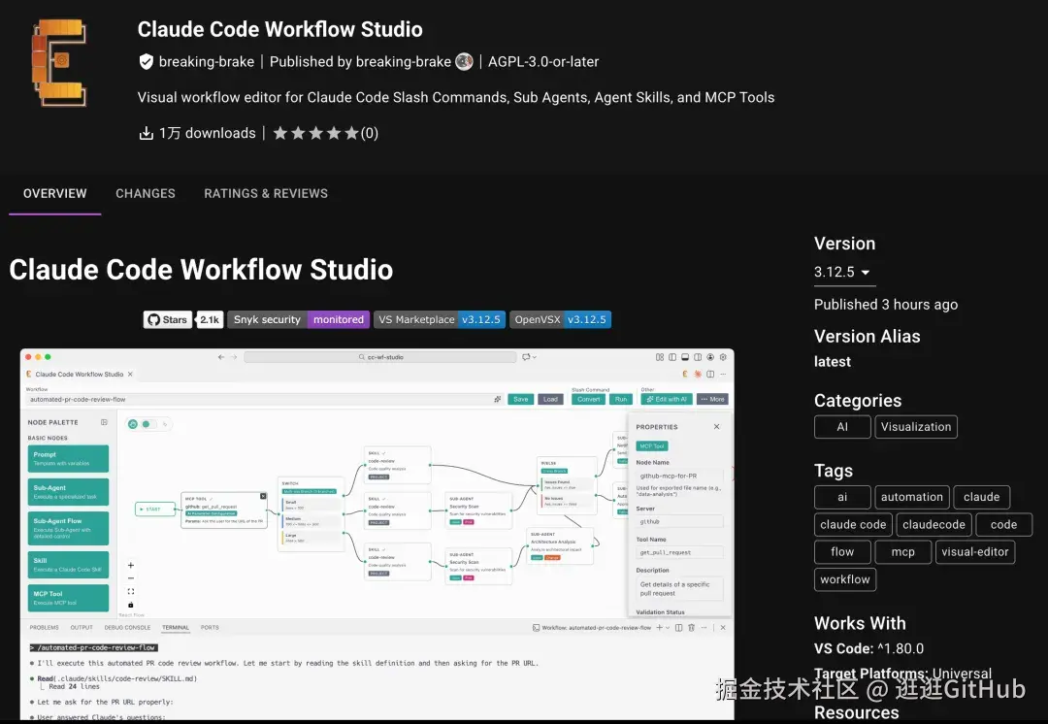The height and width of the screenshot is (724, 1048).
Task: Click the publisher avatar image
Action: [x=464, y=61]
